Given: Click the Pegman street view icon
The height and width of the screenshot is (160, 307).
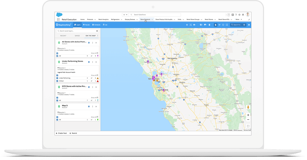Looking at the screenshot, I should 248,107.
